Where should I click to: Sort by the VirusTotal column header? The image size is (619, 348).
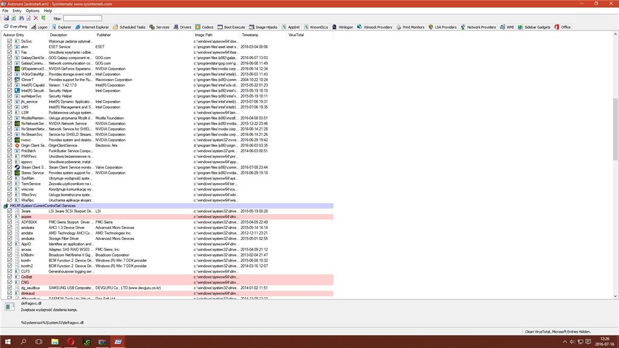[x=310, y=34]
